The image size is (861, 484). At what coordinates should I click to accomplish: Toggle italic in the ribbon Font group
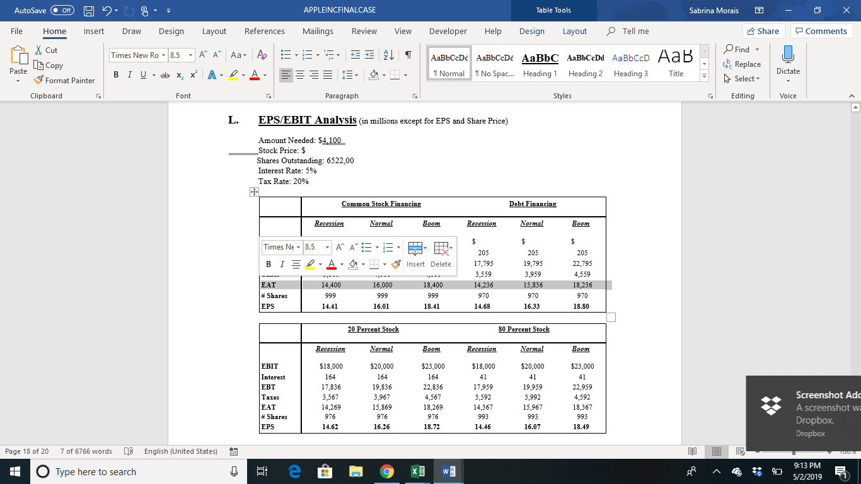point(130,76)
